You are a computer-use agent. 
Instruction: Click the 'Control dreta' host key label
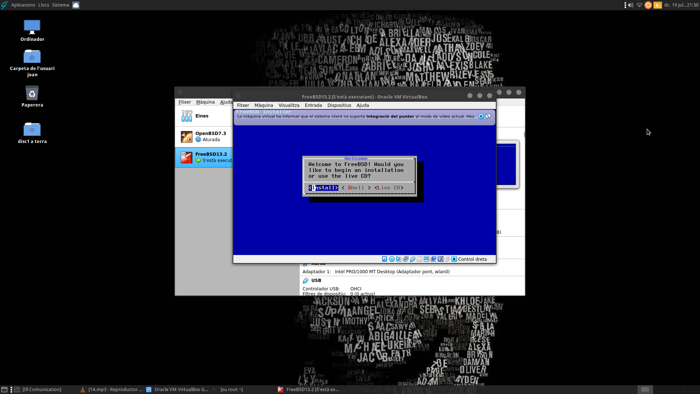(x=472, y=259)
